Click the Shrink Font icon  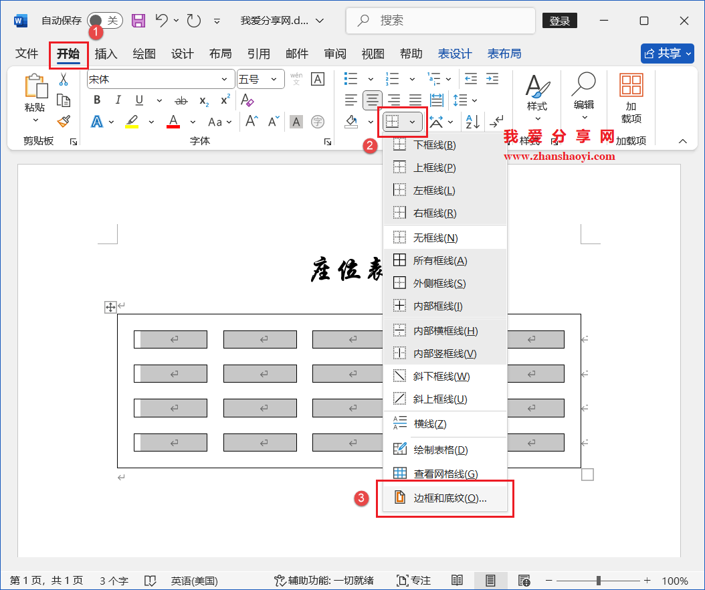(x=274, y=122)
